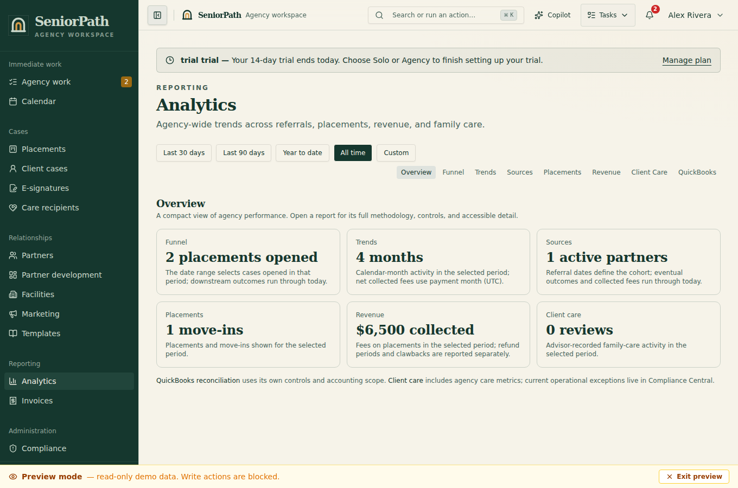Open Care recipients in the sidebar
The height and width of the screenshot is (488, 738).
coord(69,208)
